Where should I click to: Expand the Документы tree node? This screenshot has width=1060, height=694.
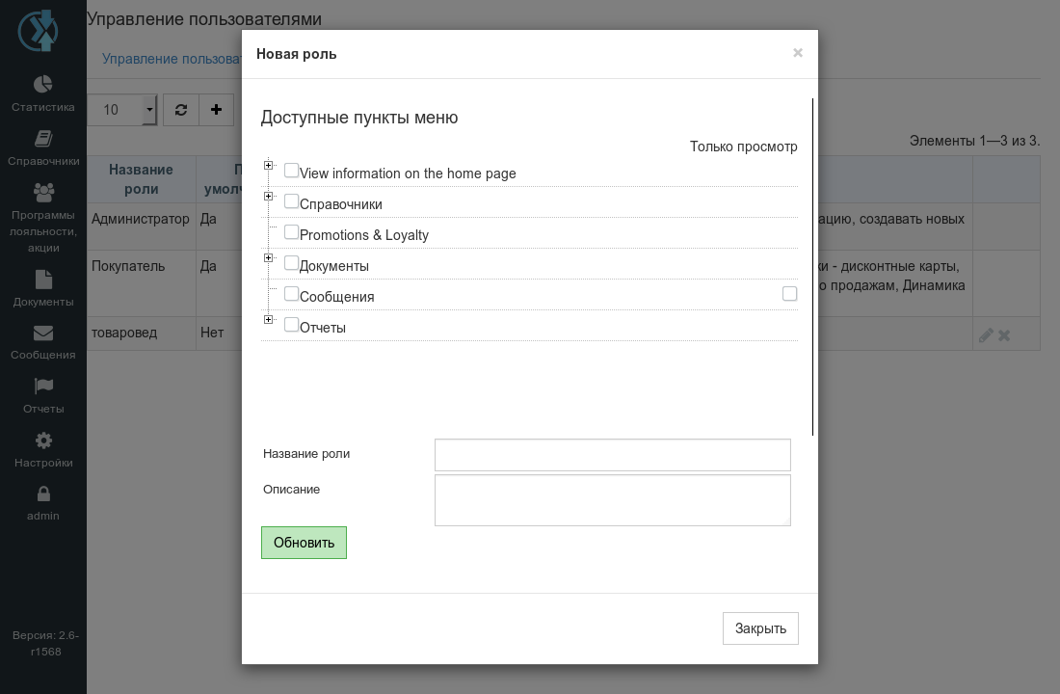[x=269, y=257]
